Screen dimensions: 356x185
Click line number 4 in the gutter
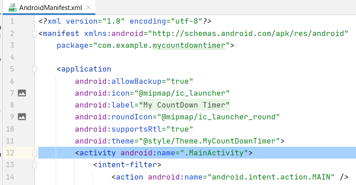pyautogui.click(x=12, y=57)
